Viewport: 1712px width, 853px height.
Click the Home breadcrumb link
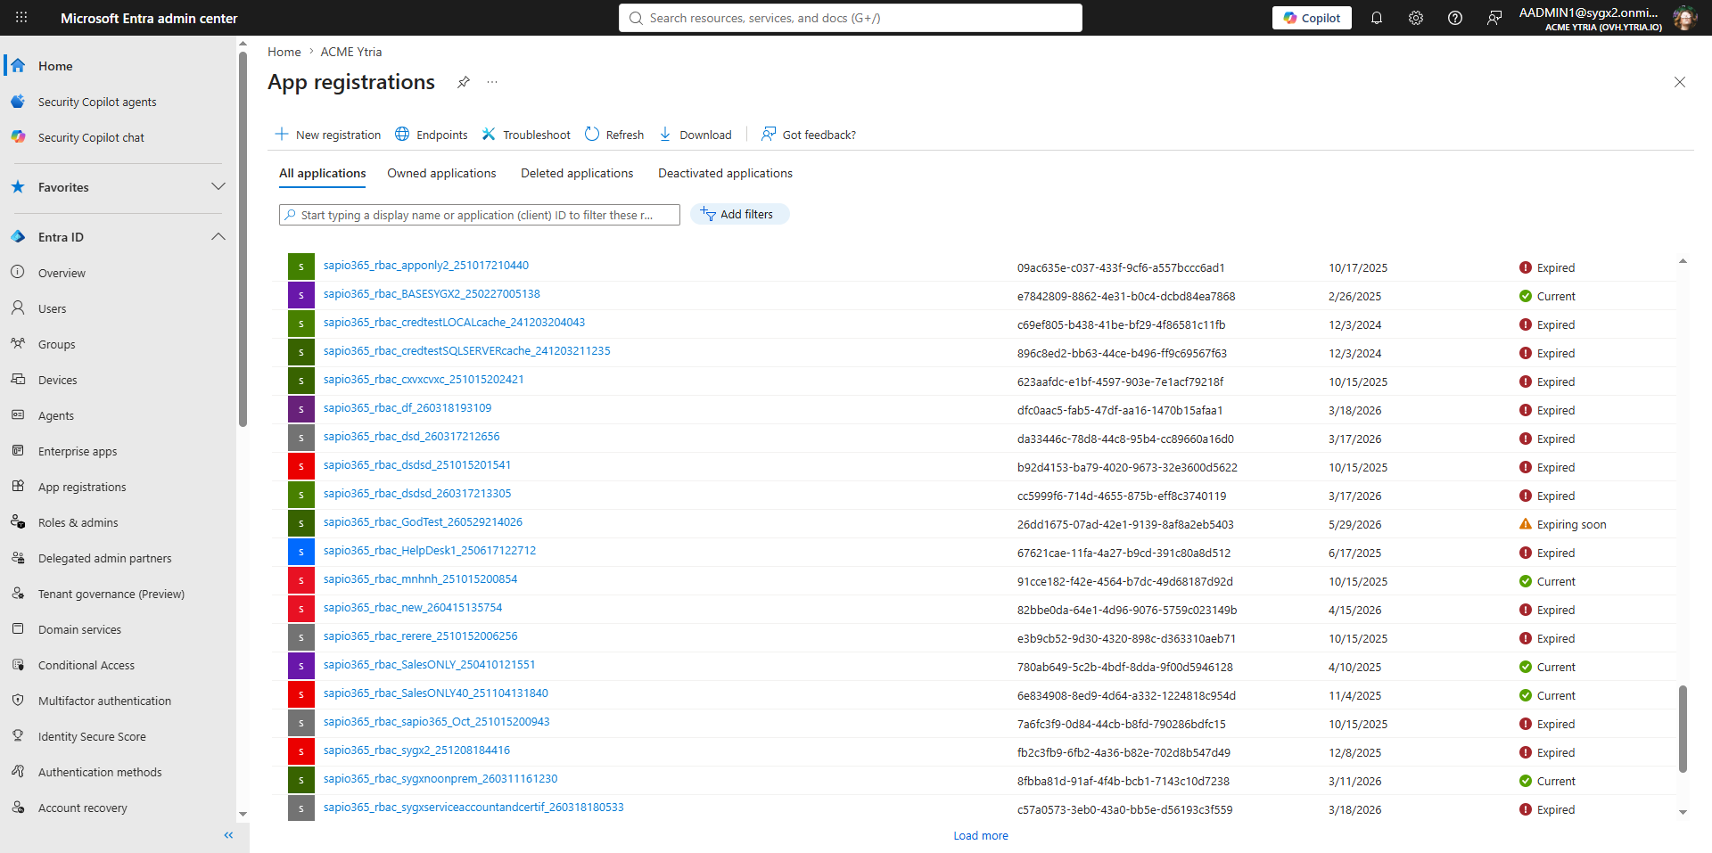(284, 52)
